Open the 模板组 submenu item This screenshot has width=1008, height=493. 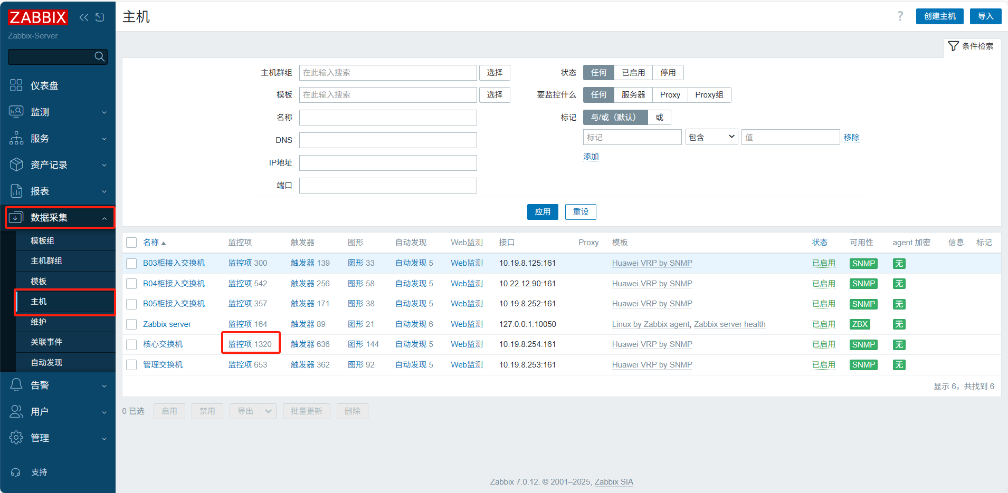point(65,240)
